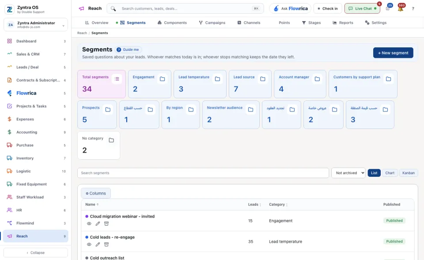
Task: View the Cloud migration webinar segment eye icon
Action: click(89, 224)
